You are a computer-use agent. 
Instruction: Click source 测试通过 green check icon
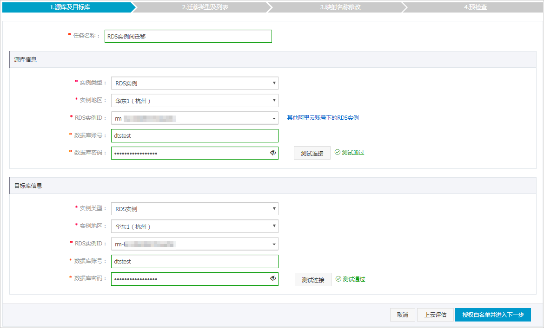tap(338, 153)
